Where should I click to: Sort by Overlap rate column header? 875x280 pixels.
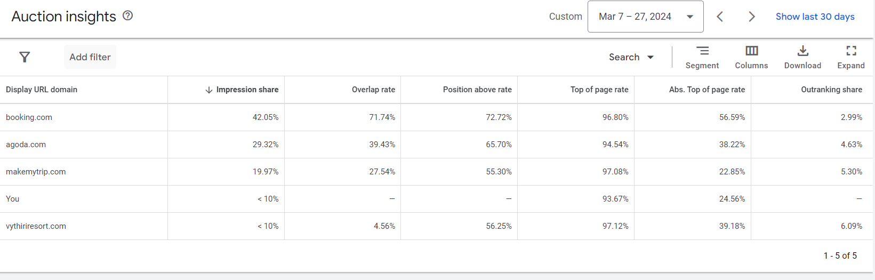coord(373,90)
